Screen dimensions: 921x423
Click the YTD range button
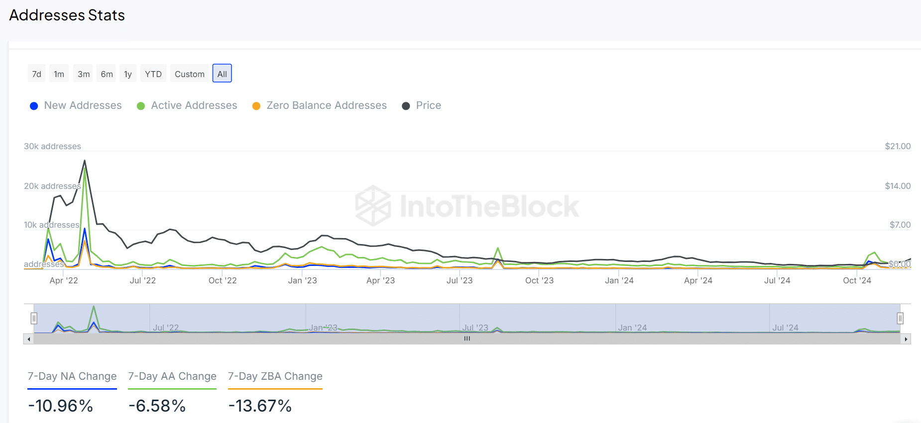[x=153, y=74]
